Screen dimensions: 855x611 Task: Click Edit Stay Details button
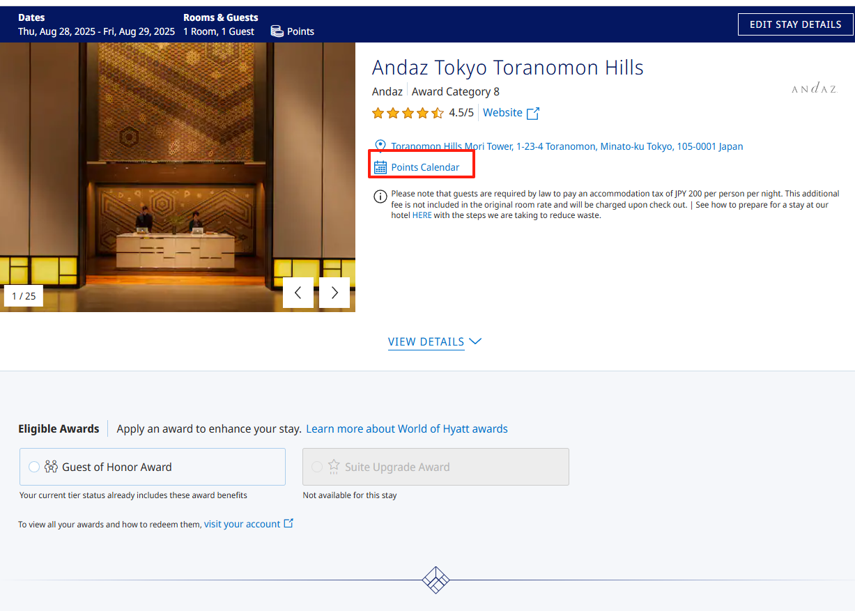796,24
